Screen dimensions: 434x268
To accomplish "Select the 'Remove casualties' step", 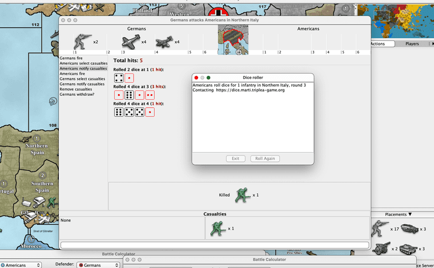I will pyautogui.click(x=76, y=90).
